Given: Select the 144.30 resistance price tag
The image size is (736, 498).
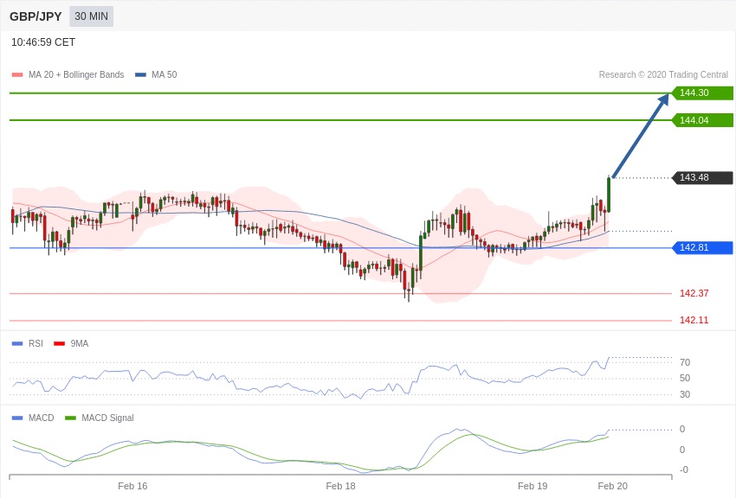Looking at the screenshot, I should [702, 93].
